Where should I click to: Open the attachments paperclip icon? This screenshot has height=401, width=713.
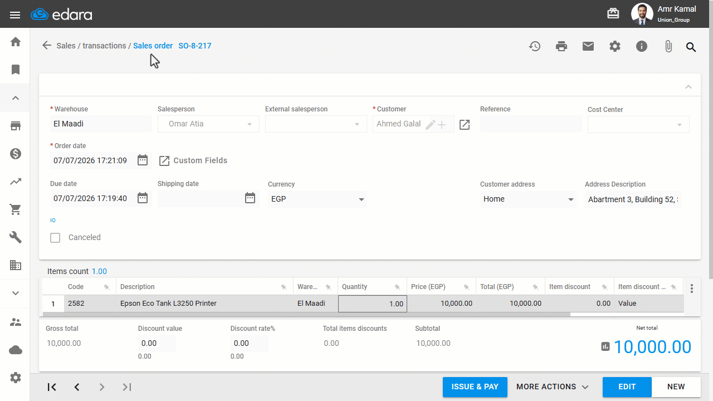click(668, 47)
